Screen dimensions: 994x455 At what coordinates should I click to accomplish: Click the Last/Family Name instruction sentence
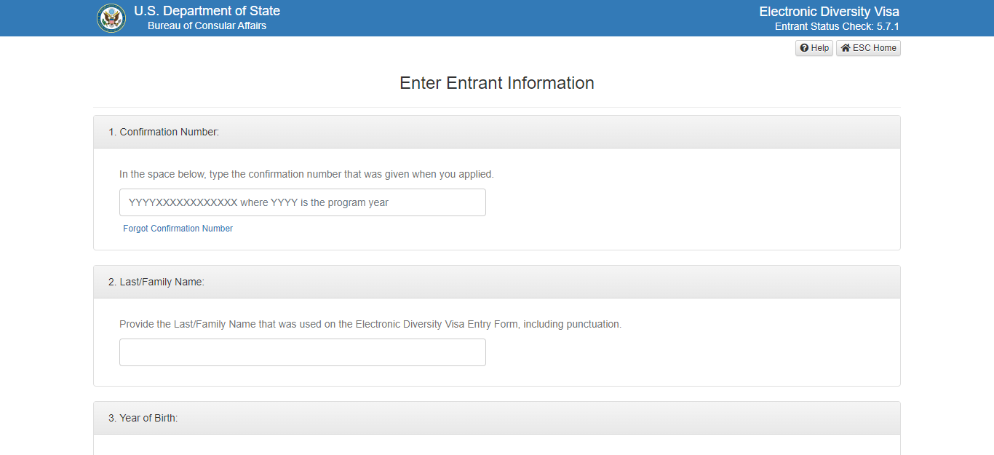(370, 324)
